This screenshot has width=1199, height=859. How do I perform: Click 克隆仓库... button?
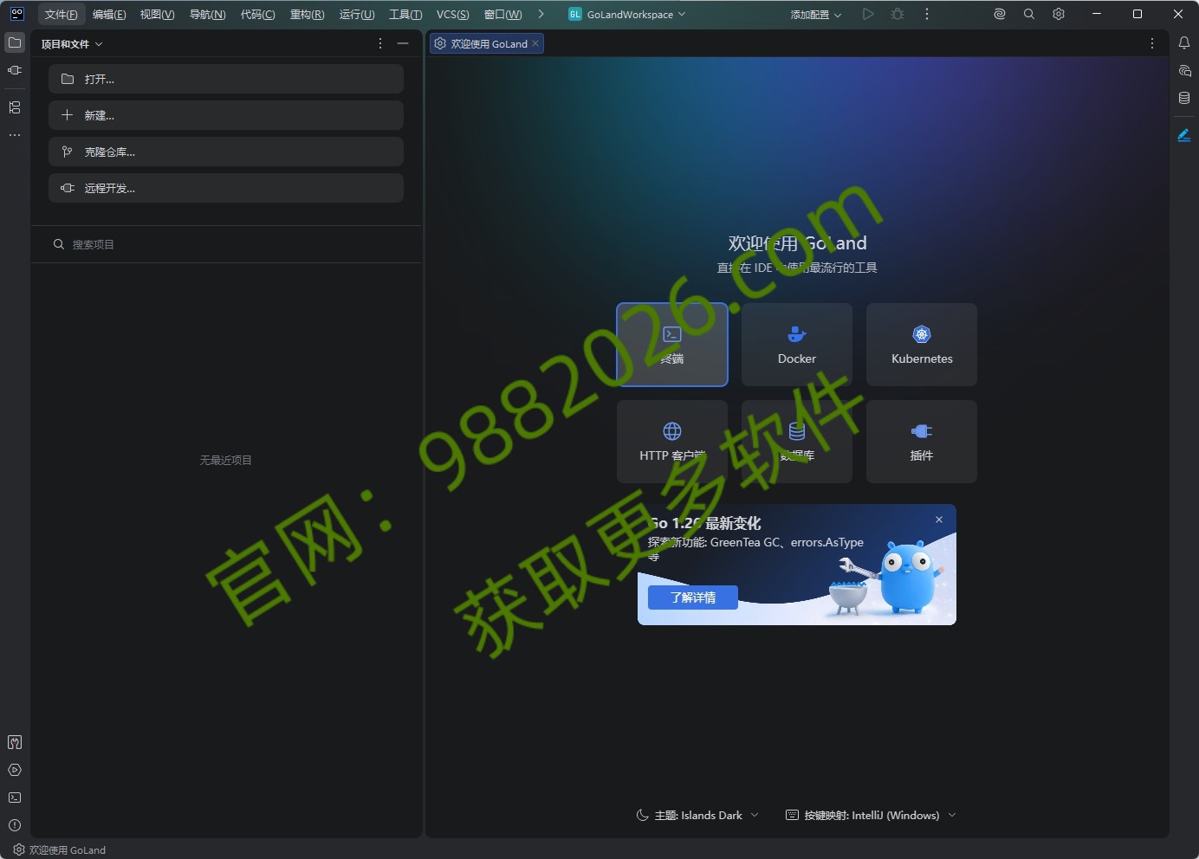pos(226,152)
